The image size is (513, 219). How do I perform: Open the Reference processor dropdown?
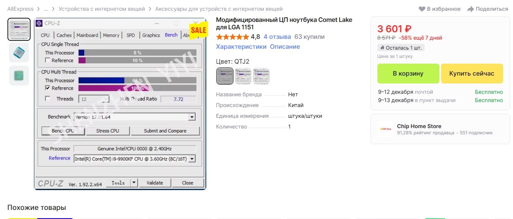[x=191, y=159]
